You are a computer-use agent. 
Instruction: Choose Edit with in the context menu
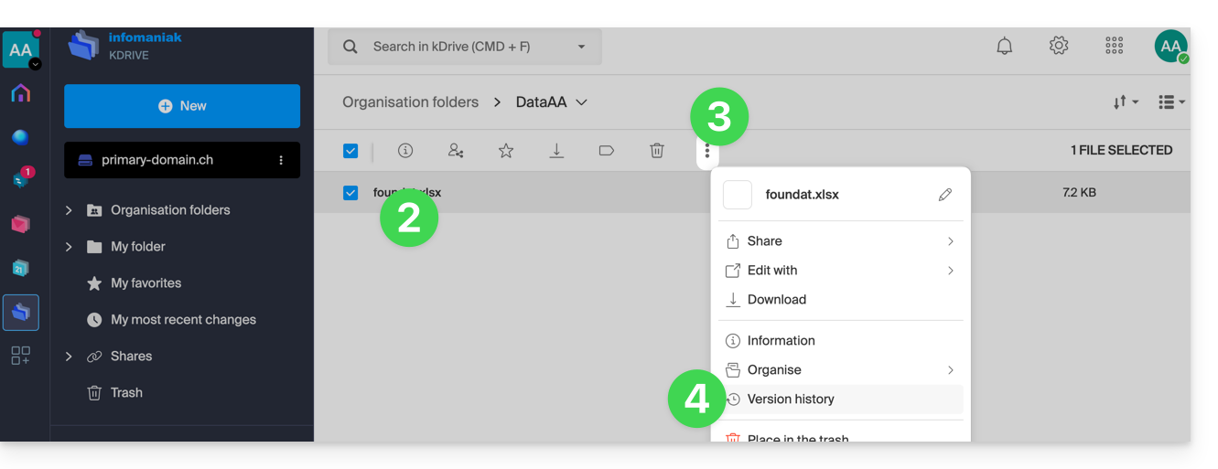click(x=772, y=271)
